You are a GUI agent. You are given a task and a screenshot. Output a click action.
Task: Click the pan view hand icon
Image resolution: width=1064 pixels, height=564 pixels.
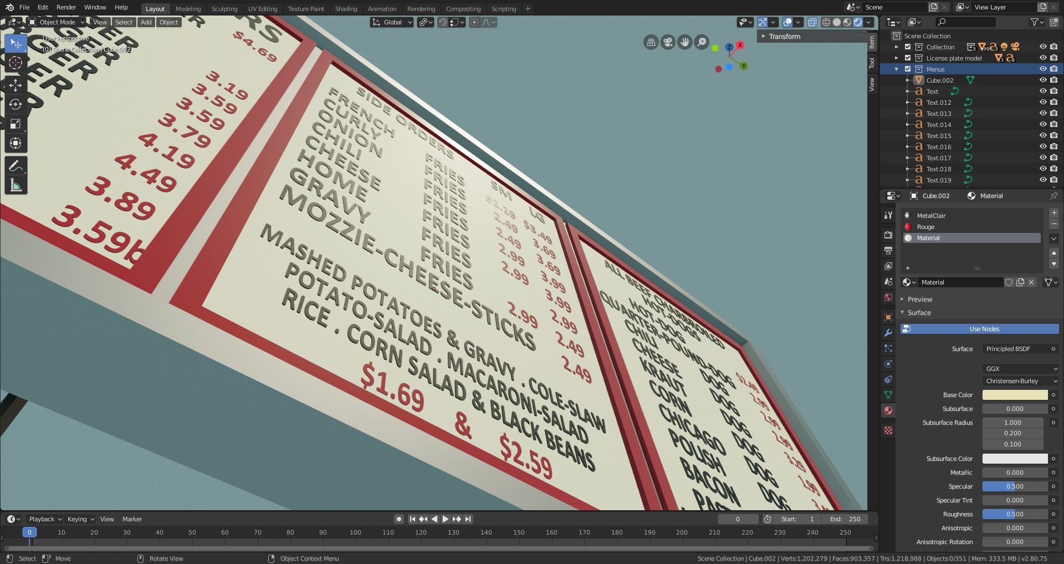tap(685, 42)
